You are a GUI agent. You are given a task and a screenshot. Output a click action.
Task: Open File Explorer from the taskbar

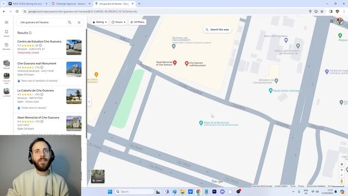point(183,192)
